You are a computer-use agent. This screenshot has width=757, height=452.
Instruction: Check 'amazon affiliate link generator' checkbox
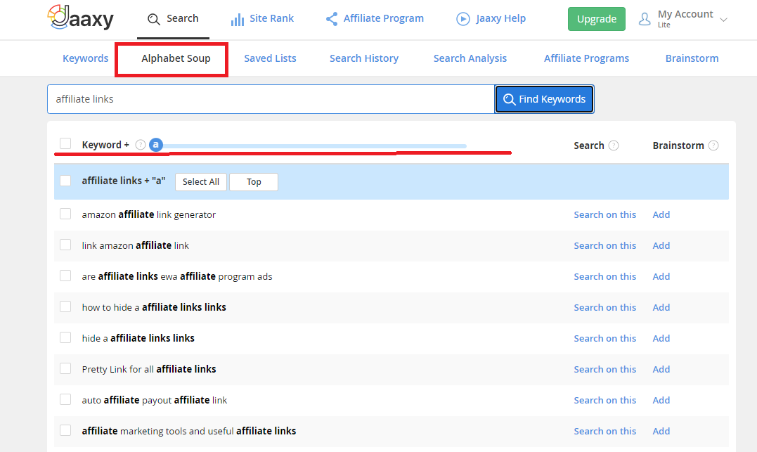(x=65, y=214)
